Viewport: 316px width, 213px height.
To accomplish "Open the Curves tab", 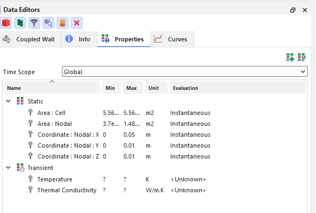I will (172, 39).
